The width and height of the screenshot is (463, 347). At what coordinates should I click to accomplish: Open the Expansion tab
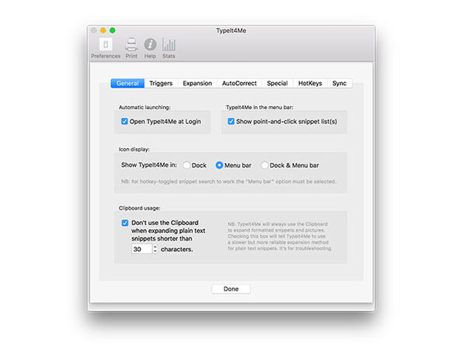tap(197, 83)
